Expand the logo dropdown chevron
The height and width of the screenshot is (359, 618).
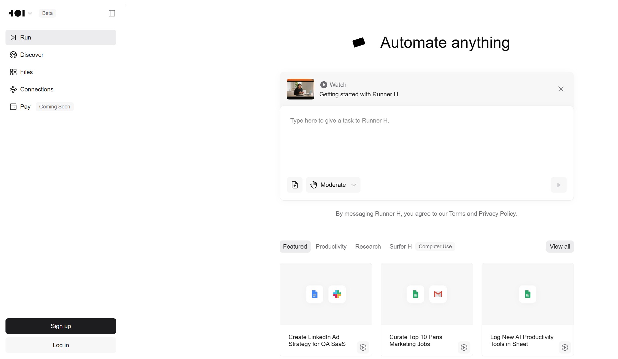(30, 14)
